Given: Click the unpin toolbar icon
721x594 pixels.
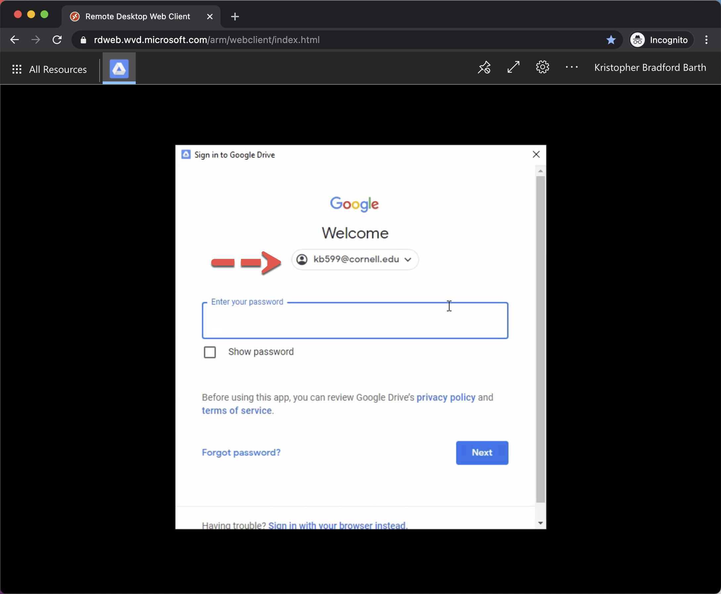Looking at the screenshot, I should (x=484, y=68).
